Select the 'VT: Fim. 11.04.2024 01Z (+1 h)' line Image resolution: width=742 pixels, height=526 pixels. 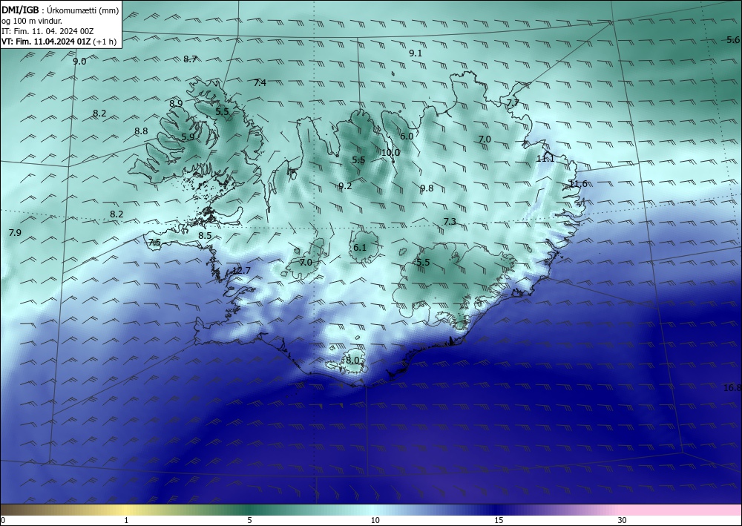59,42
